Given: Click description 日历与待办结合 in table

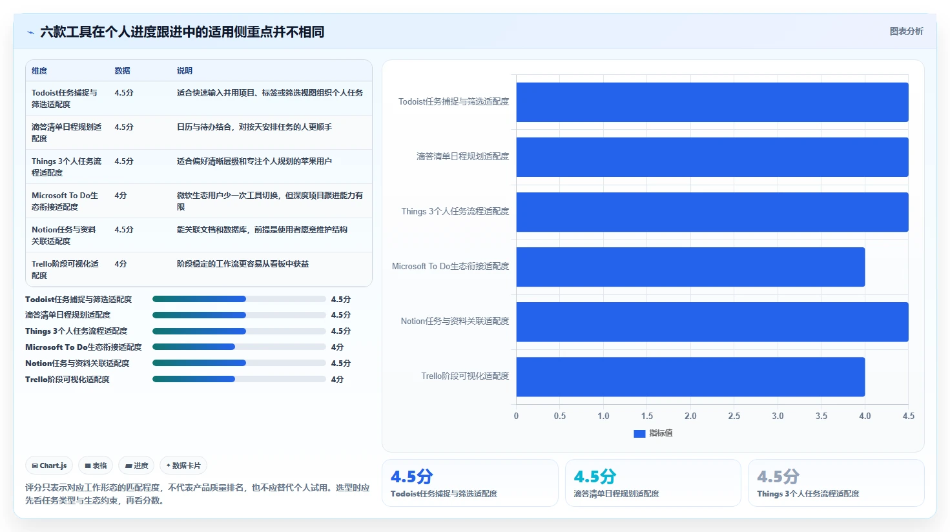Looking at the screenshot, I should (x=254, y=127).
